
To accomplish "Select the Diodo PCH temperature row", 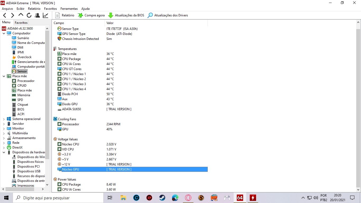I will 130,94.
